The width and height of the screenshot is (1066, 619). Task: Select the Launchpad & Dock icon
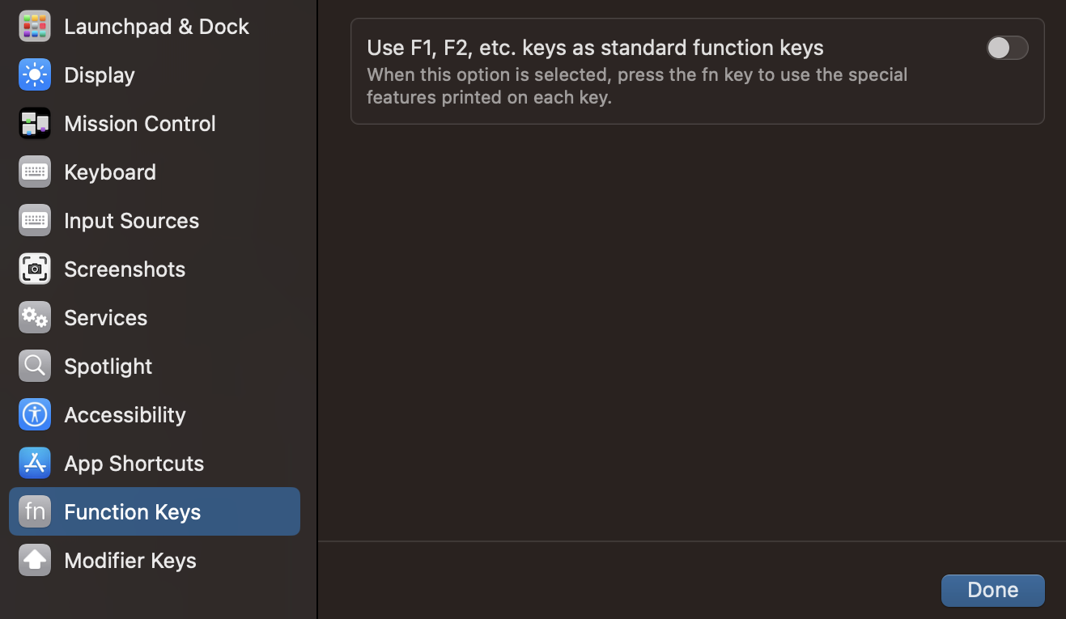tap(34, 26)
